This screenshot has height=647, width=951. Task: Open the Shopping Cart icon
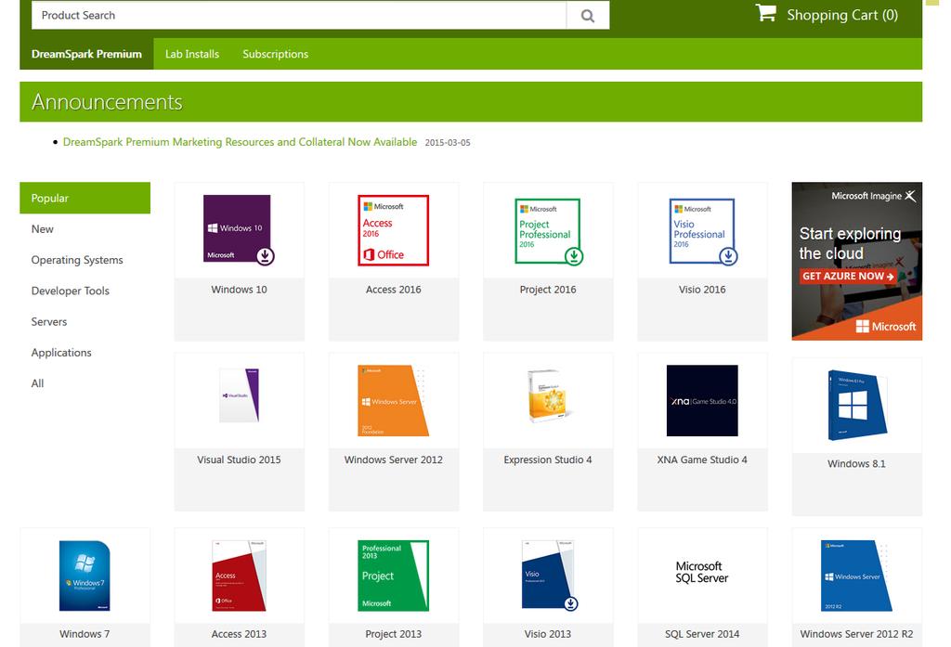765,13
